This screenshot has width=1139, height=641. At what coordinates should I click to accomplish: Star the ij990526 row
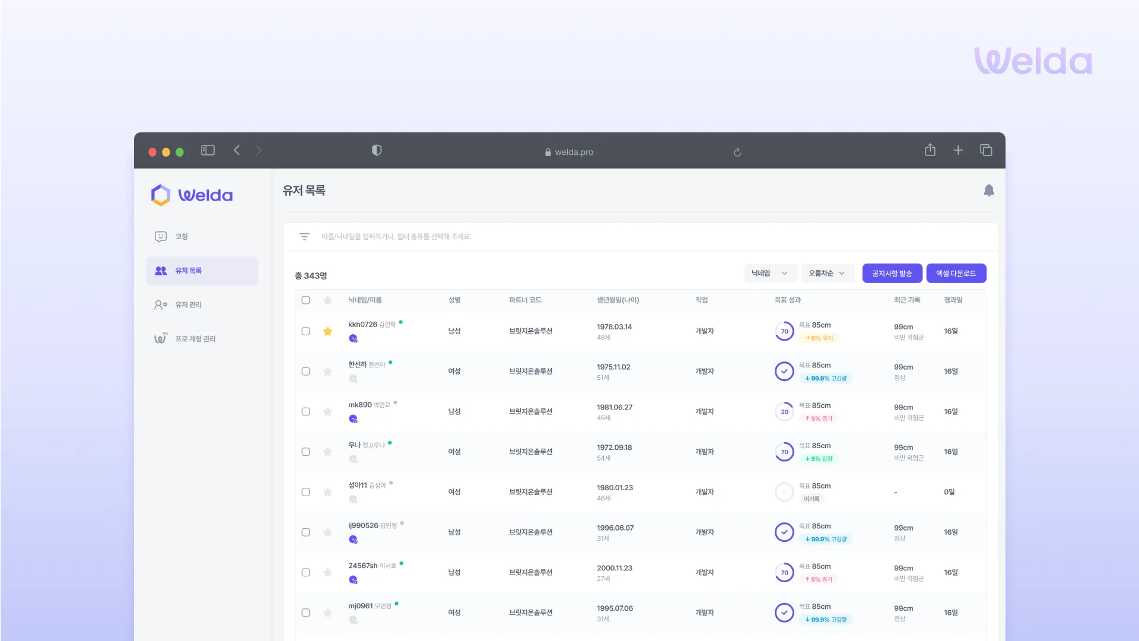(x=327, y=532)
